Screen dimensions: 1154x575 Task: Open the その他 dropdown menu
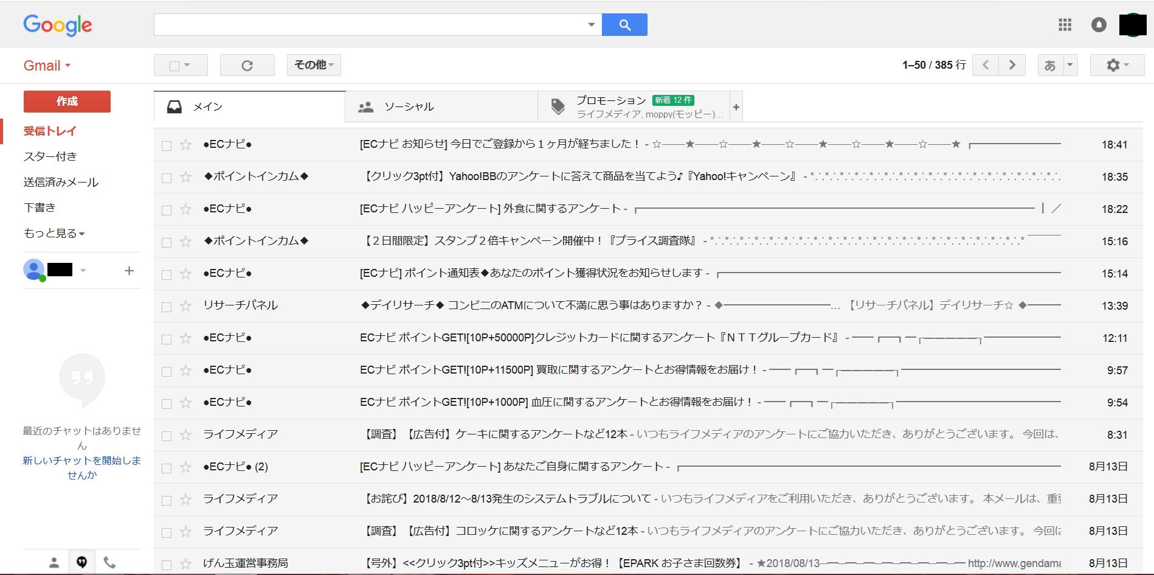(314, 65)
